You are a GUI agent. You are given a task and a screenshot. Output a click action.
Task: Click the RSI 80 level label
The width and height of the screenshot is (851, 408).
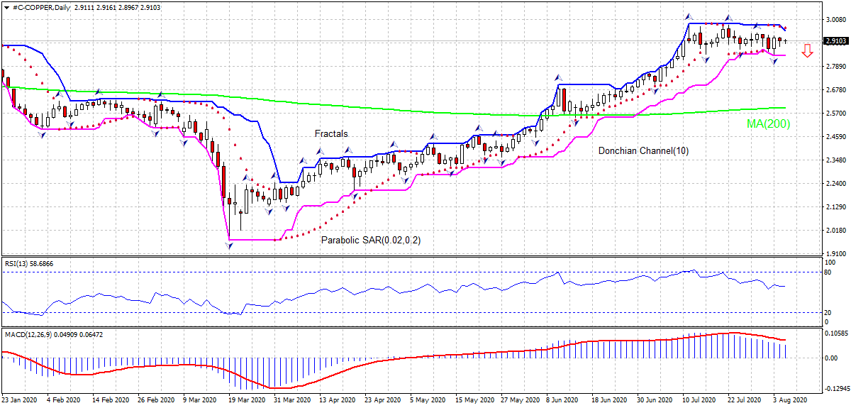pos(828,272)
